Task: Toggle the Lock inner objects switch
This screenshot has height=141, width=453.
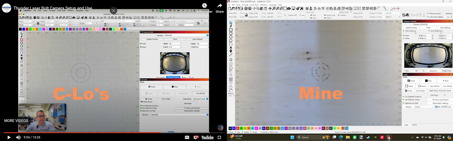Action: tap(428, 17)
